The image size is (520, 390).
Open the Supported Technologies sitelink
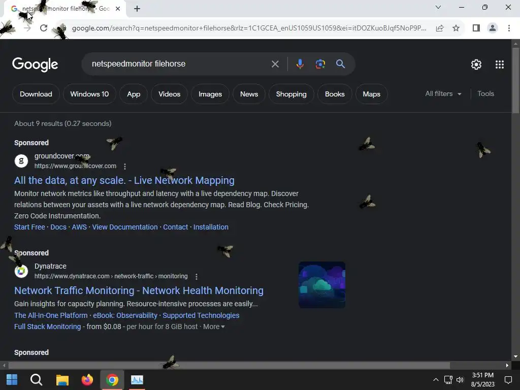coord(201,315)
